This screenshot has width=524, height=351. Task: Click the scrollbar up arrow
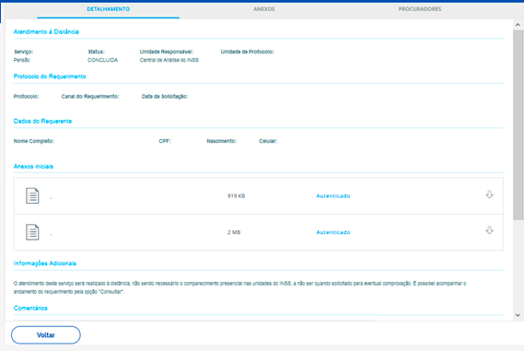point(518,25)
